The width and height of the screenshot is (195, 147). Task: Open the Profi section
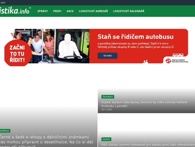[57, 11]
